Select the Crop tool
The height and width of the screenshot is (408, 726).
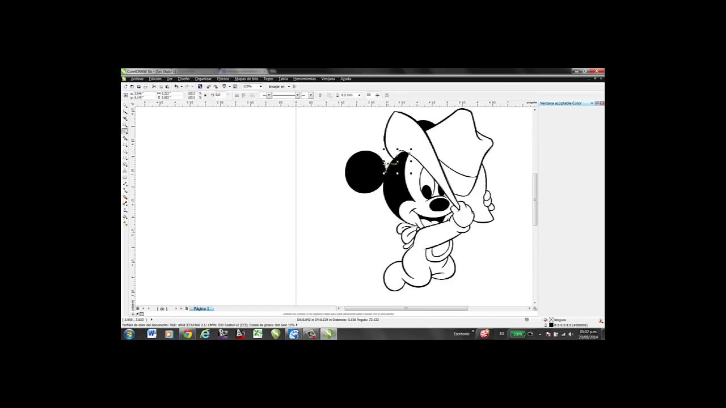click(x=125, y=118)
